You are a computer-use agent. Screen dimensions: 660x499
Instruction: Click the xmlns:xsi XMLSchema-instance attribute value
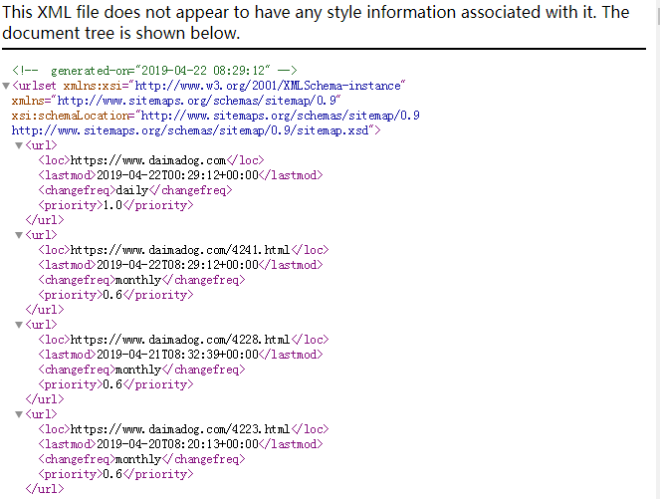270,86
